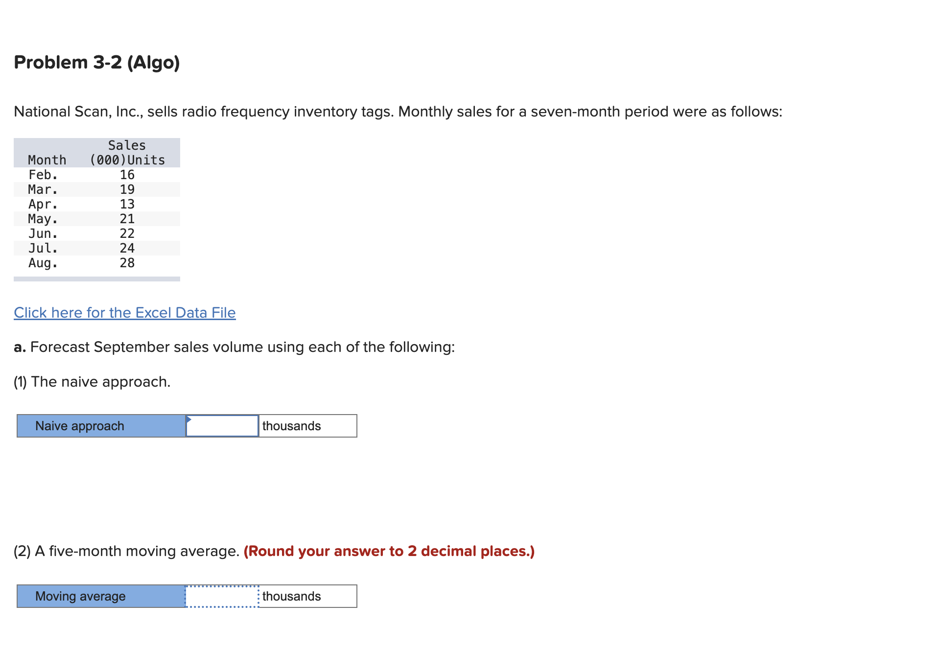Click the thousands label next to Moving average

tap(291, 596)
